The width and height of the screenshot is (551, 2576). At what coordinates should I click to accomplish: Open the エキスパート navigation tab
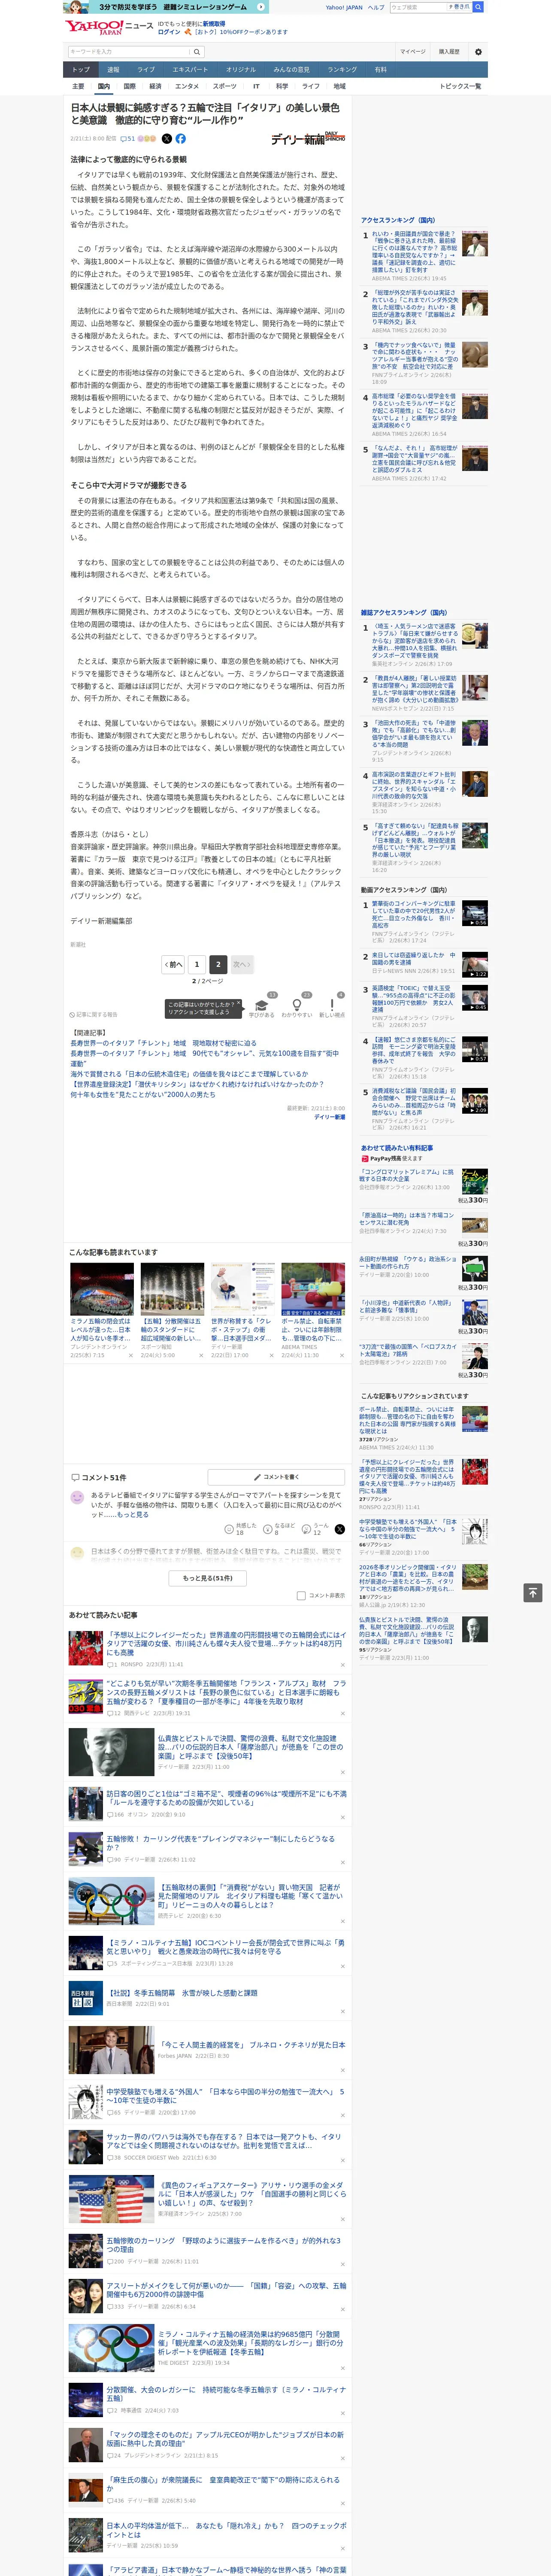(x=190, y=70)
